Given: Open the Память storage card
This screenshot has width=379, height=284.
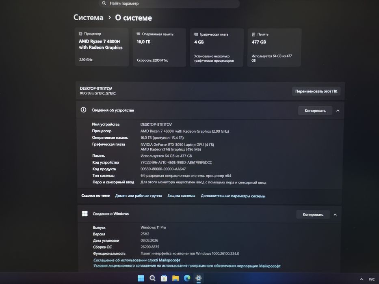Looking at the screenshot, I should click(274, 47).
